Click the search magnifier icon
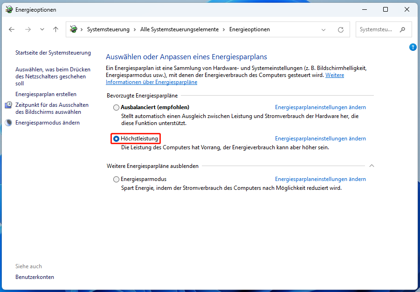Image resolution: width=420 pixels, height=292 pixels. click(x=402, y=29)
